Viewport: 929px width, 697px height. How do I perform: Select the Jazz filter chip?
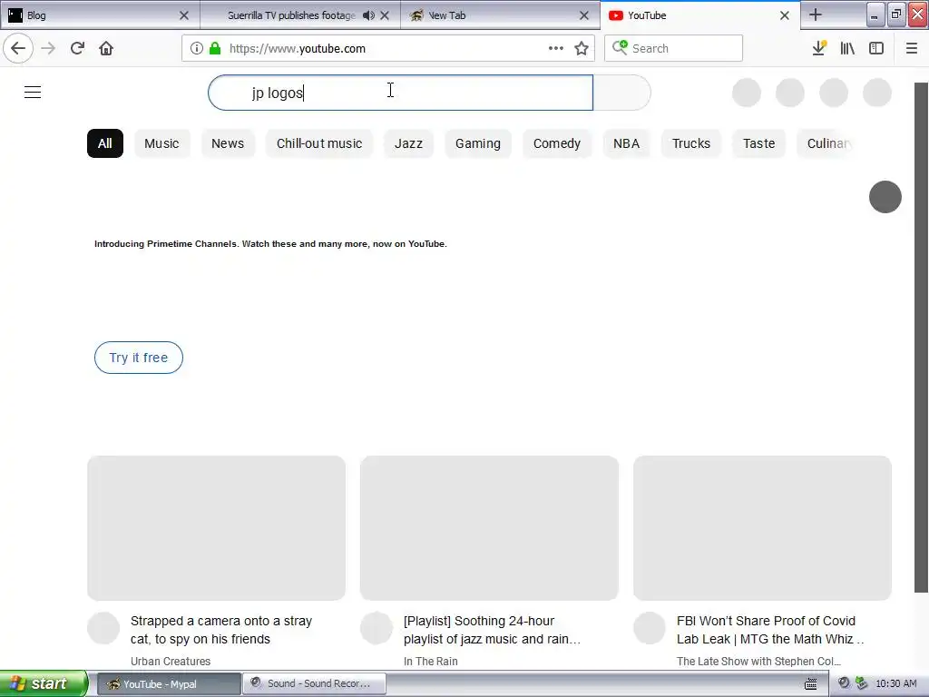click(409, 143)
